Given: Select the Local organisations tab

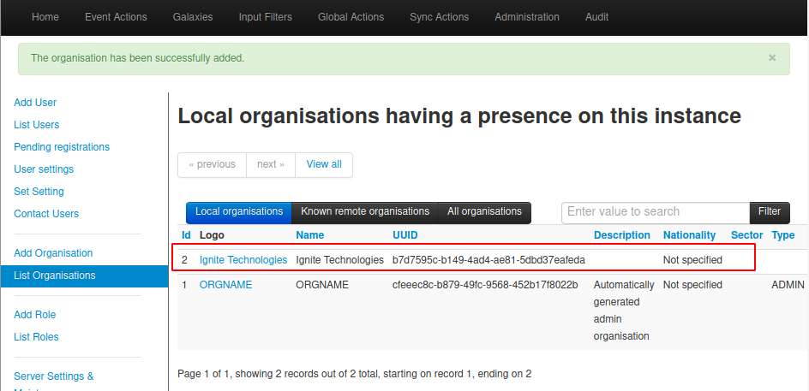Looking at the screenshot, I should tap(239, 211).
